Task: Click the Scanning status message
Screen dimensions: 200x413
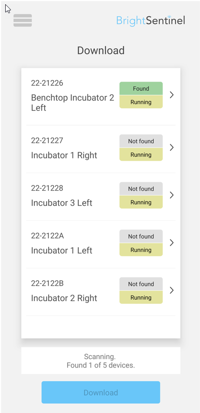Action: pyautogui.click(x=101, y=361)
